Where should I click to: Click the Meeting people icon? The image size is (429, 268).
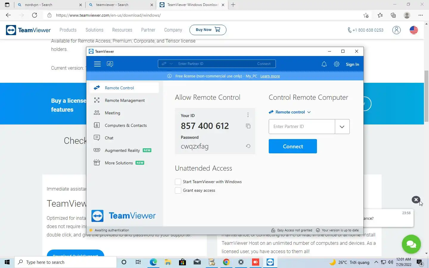coord(97,113)
